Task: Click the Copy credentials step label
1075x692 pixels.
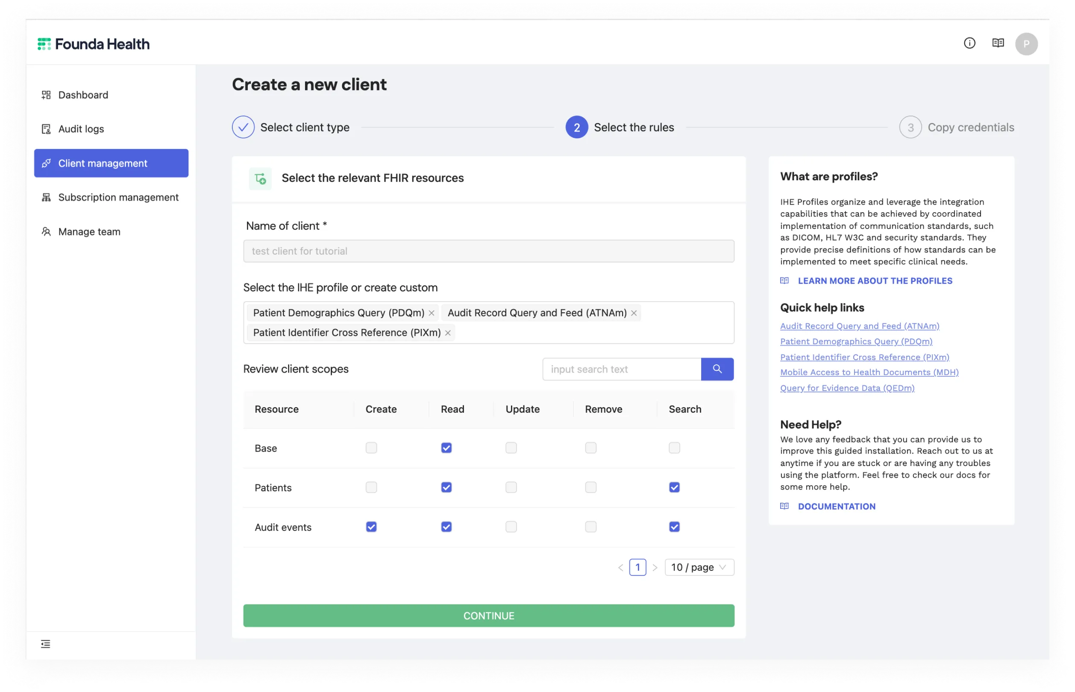Action: tap(971, 128)
